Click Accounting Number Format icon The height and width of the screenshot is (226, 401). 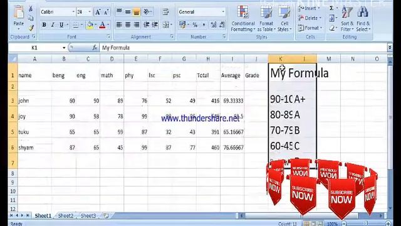(182, 25)
